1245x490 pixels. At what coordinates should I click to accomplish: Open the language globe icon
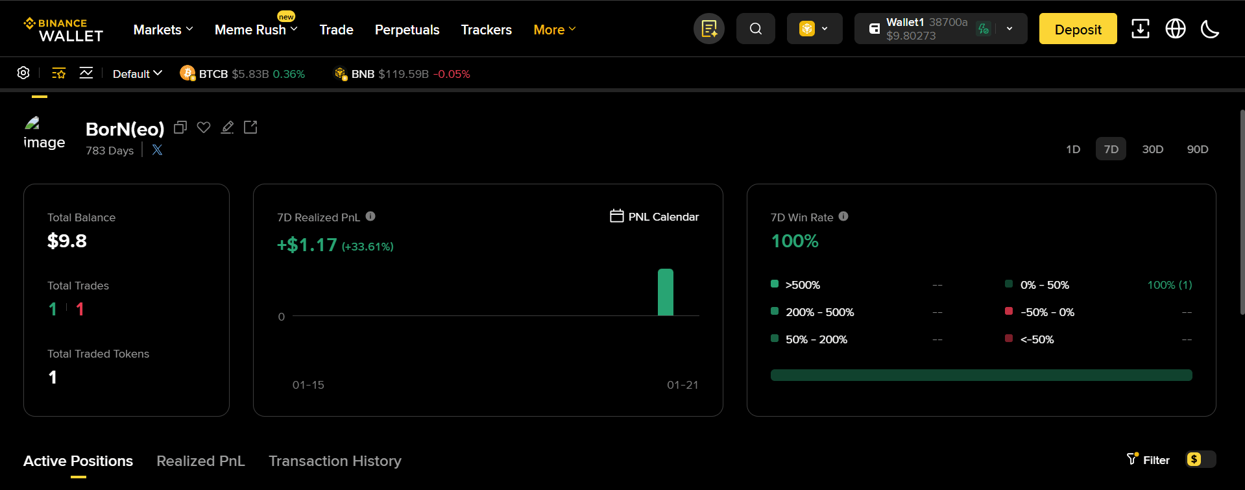[1176, 29]
